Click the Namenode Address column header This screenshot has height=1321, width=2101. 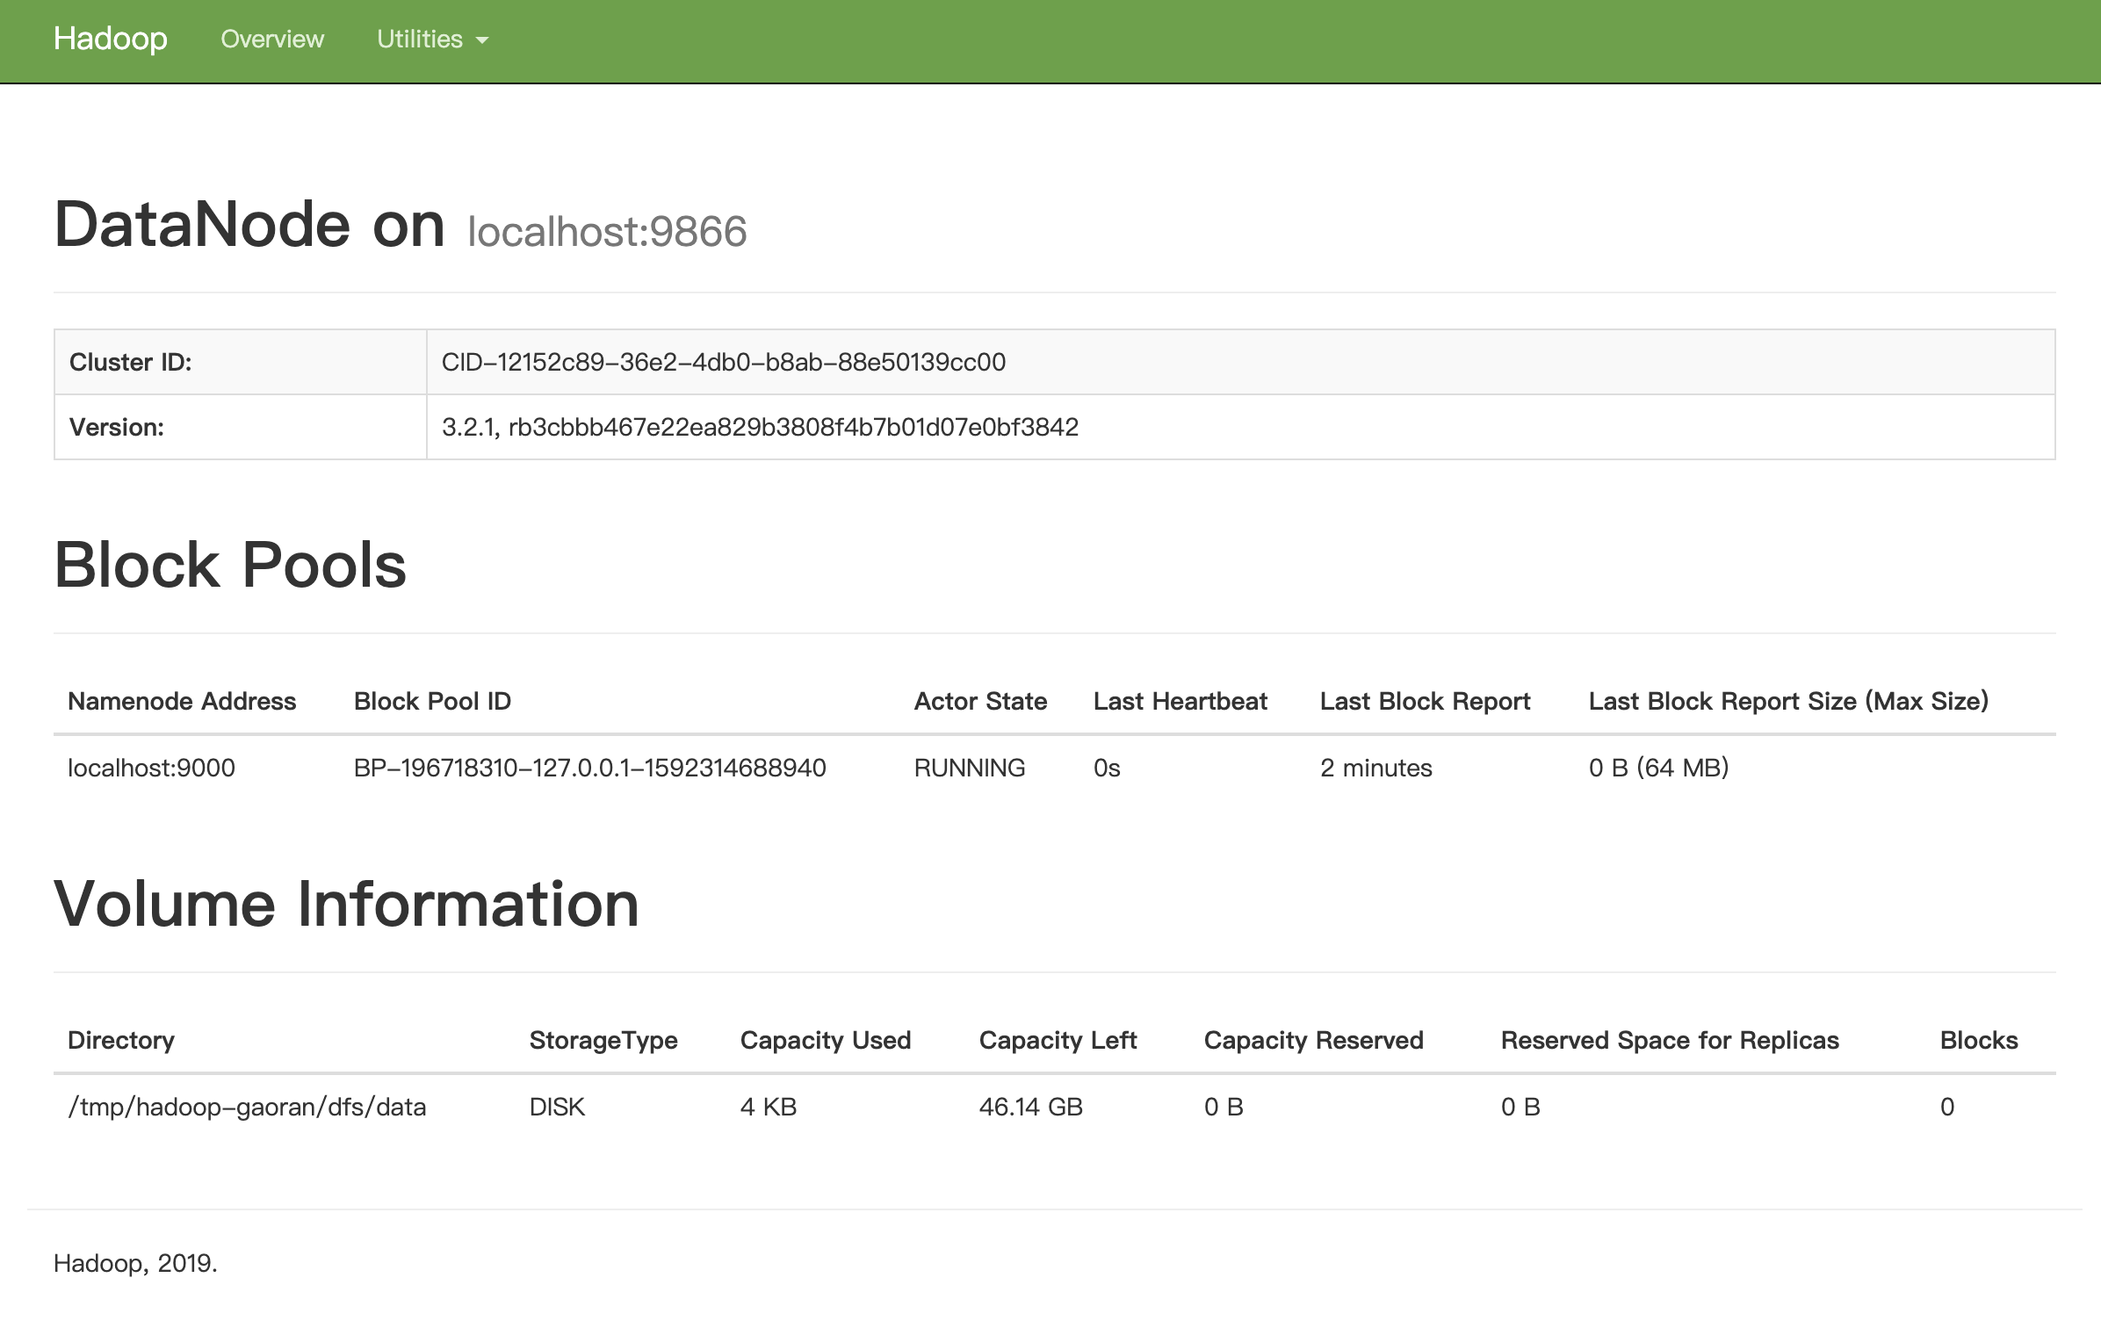[x=182, y=701]
